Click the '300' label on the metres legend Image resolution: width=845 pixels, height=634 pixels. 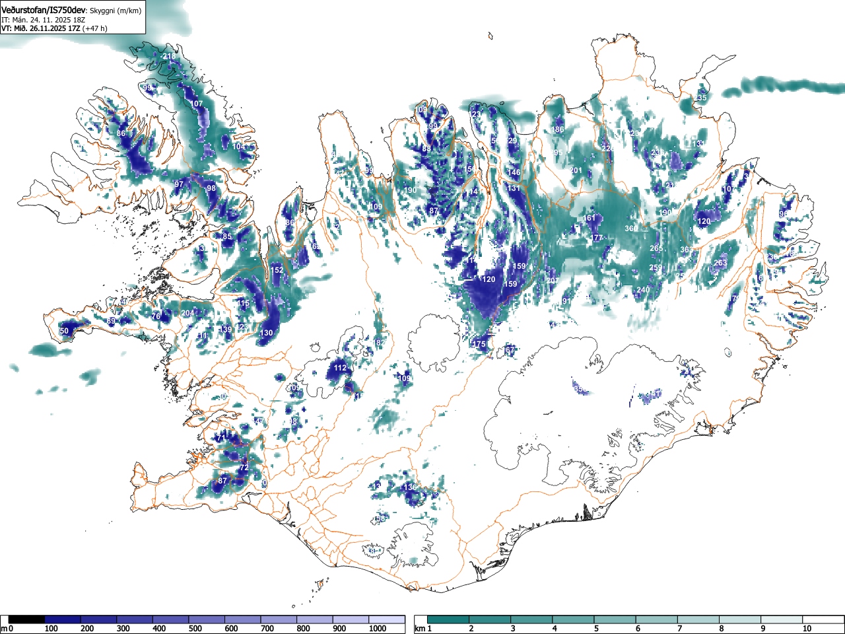(x=123, y=629)
